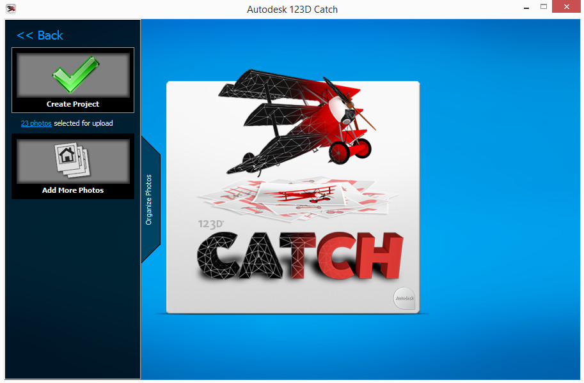The width and height of the screenshot is (584, 383).
Task: Open the 23 photos link
Action: (x=36, y=123)
